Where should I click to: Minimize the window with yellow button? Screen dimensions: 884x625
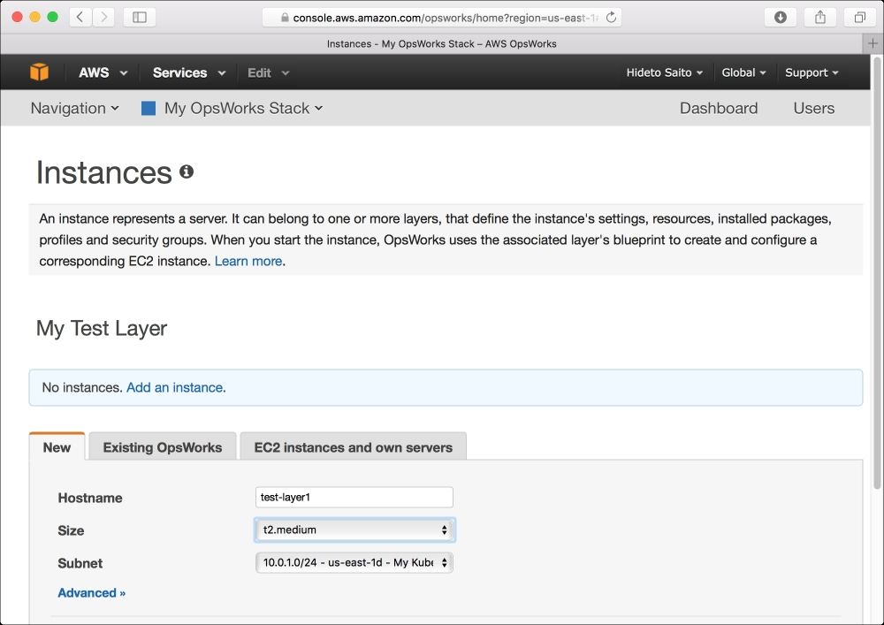35,17
